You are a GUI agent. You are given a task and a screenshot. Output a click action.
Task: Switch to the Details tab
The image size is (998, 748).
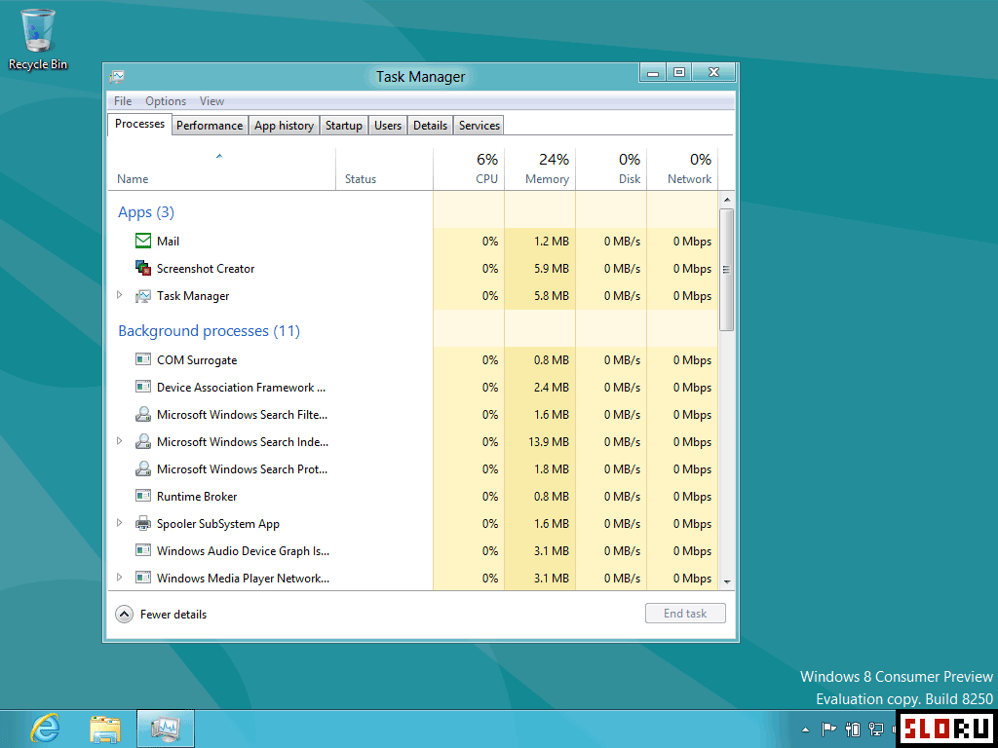(x=430, y=126)
